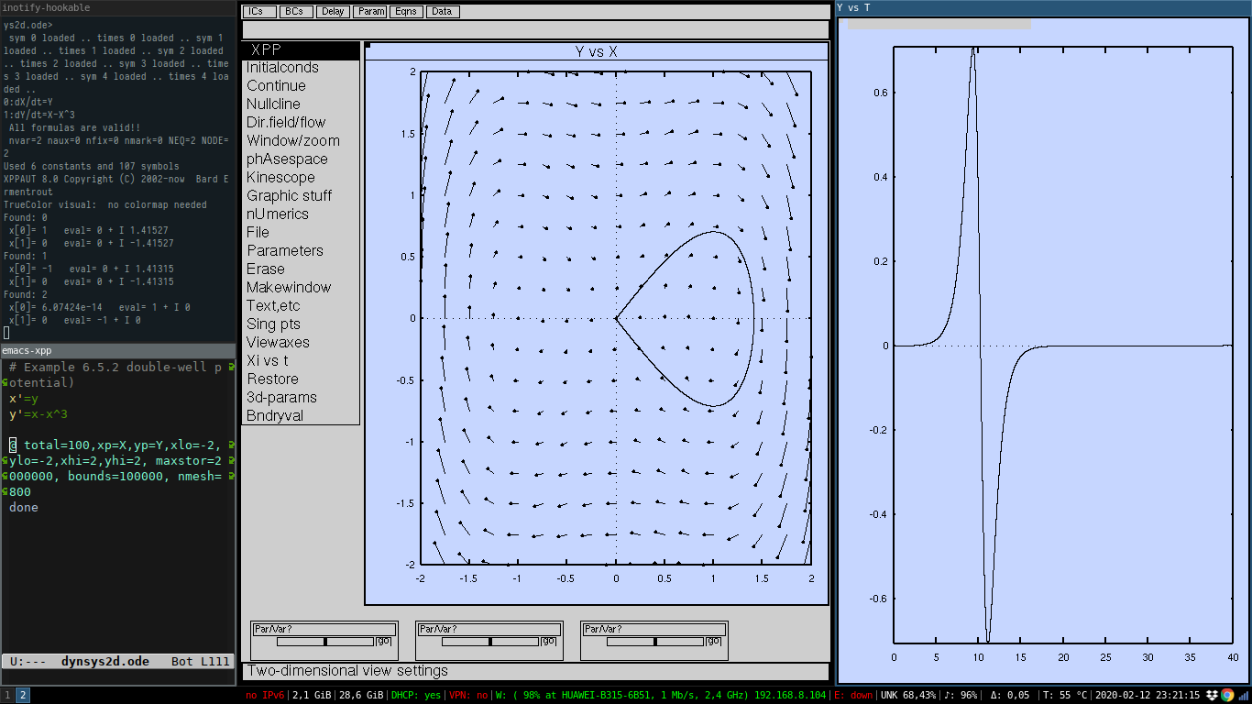Click the y'=x-x^3 line in Emacs
Viewport: 1252px width, 704px height.
pos(38,414)
